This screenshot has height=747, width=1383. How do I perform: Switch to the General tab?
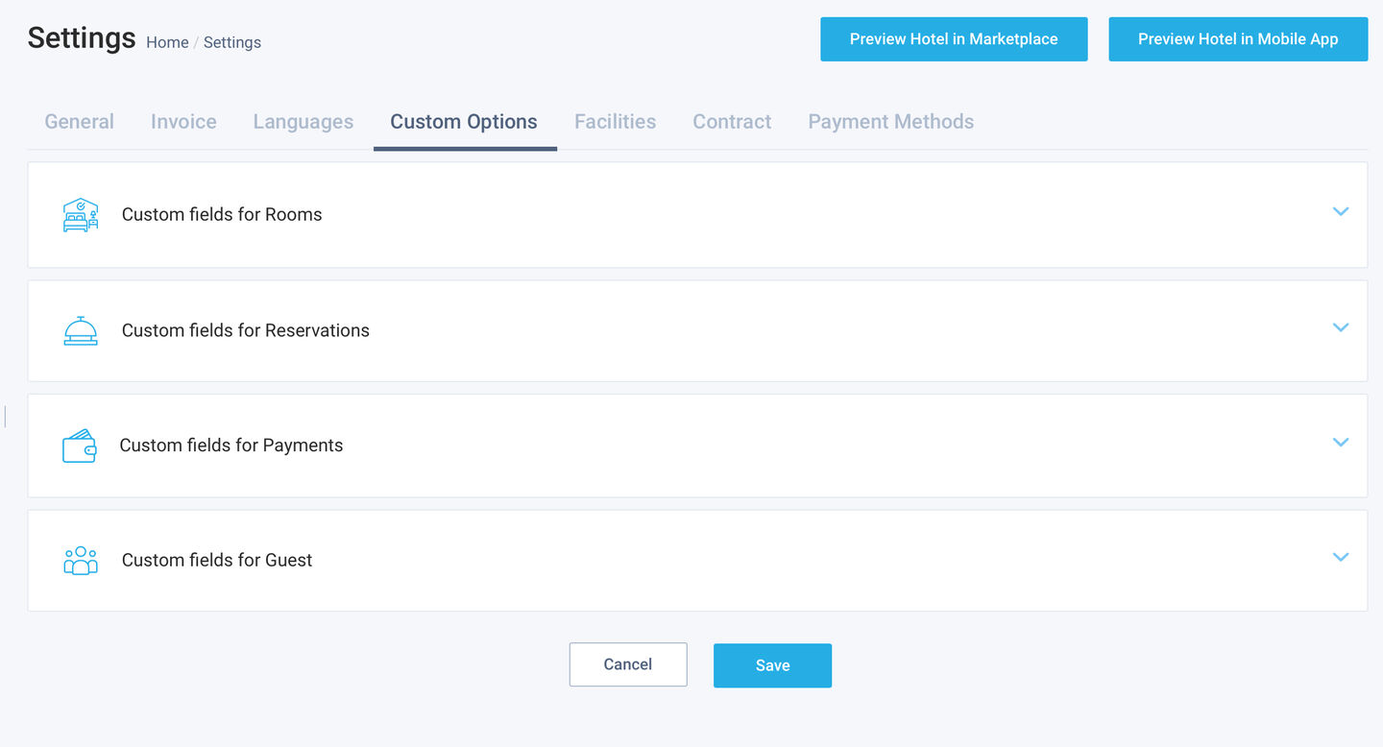click(80, 122)
